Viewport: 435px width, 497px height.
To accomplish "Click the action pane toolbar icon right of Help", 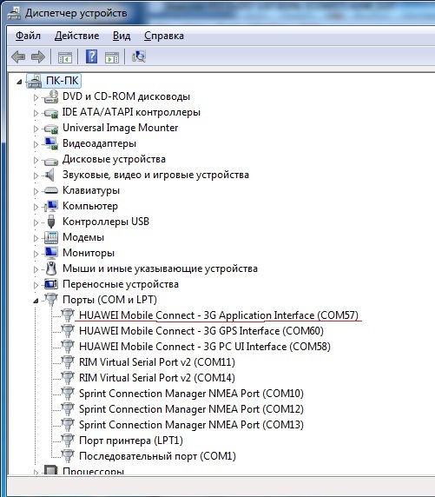I will (112, 57).
